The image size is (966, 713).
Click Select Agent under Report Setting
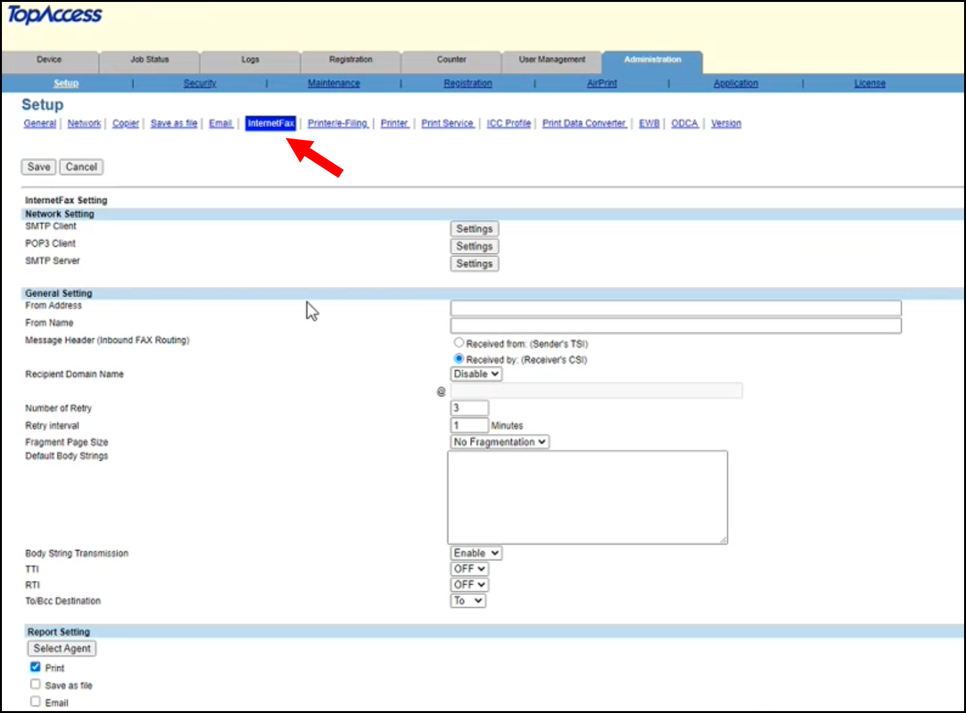[61, 648]
